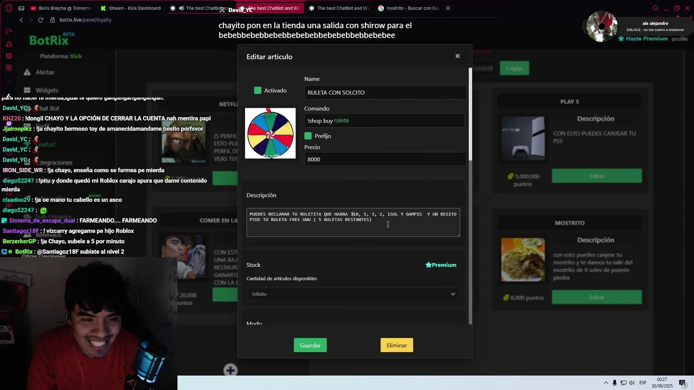Switch to the mostrito Google search tab
Image resolution: width=694 pixels, height=390 pixels.
tap(410, 8)
